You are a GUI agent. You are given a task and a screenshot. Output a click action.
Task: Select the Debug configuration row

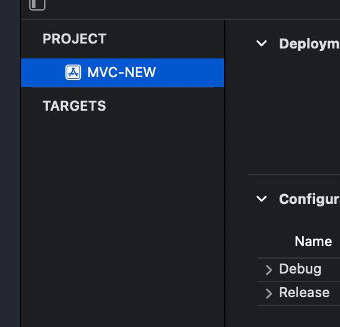(x=299, y=270)
